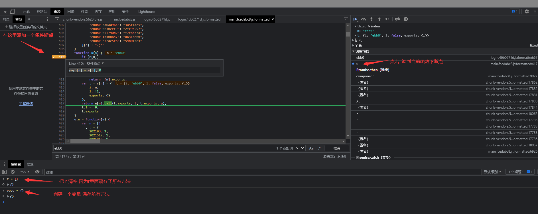Expand the 全局 scope section
This screenshot has height=214, width=538.
(353, 45)
